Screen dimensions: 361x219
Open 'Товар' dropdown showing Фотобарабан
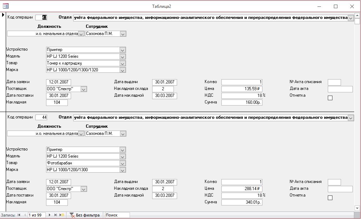[122, 163]
